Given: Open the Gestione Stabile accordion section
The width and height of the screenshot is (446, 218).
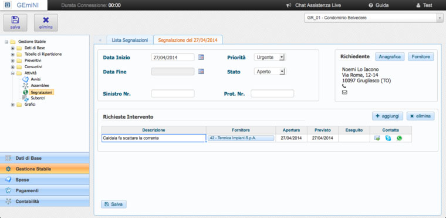Looking at the screenshot, I should (45, 169).
